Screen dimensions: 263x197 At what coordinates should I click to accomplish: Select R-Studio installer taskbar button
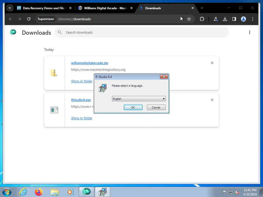[102, 192]
